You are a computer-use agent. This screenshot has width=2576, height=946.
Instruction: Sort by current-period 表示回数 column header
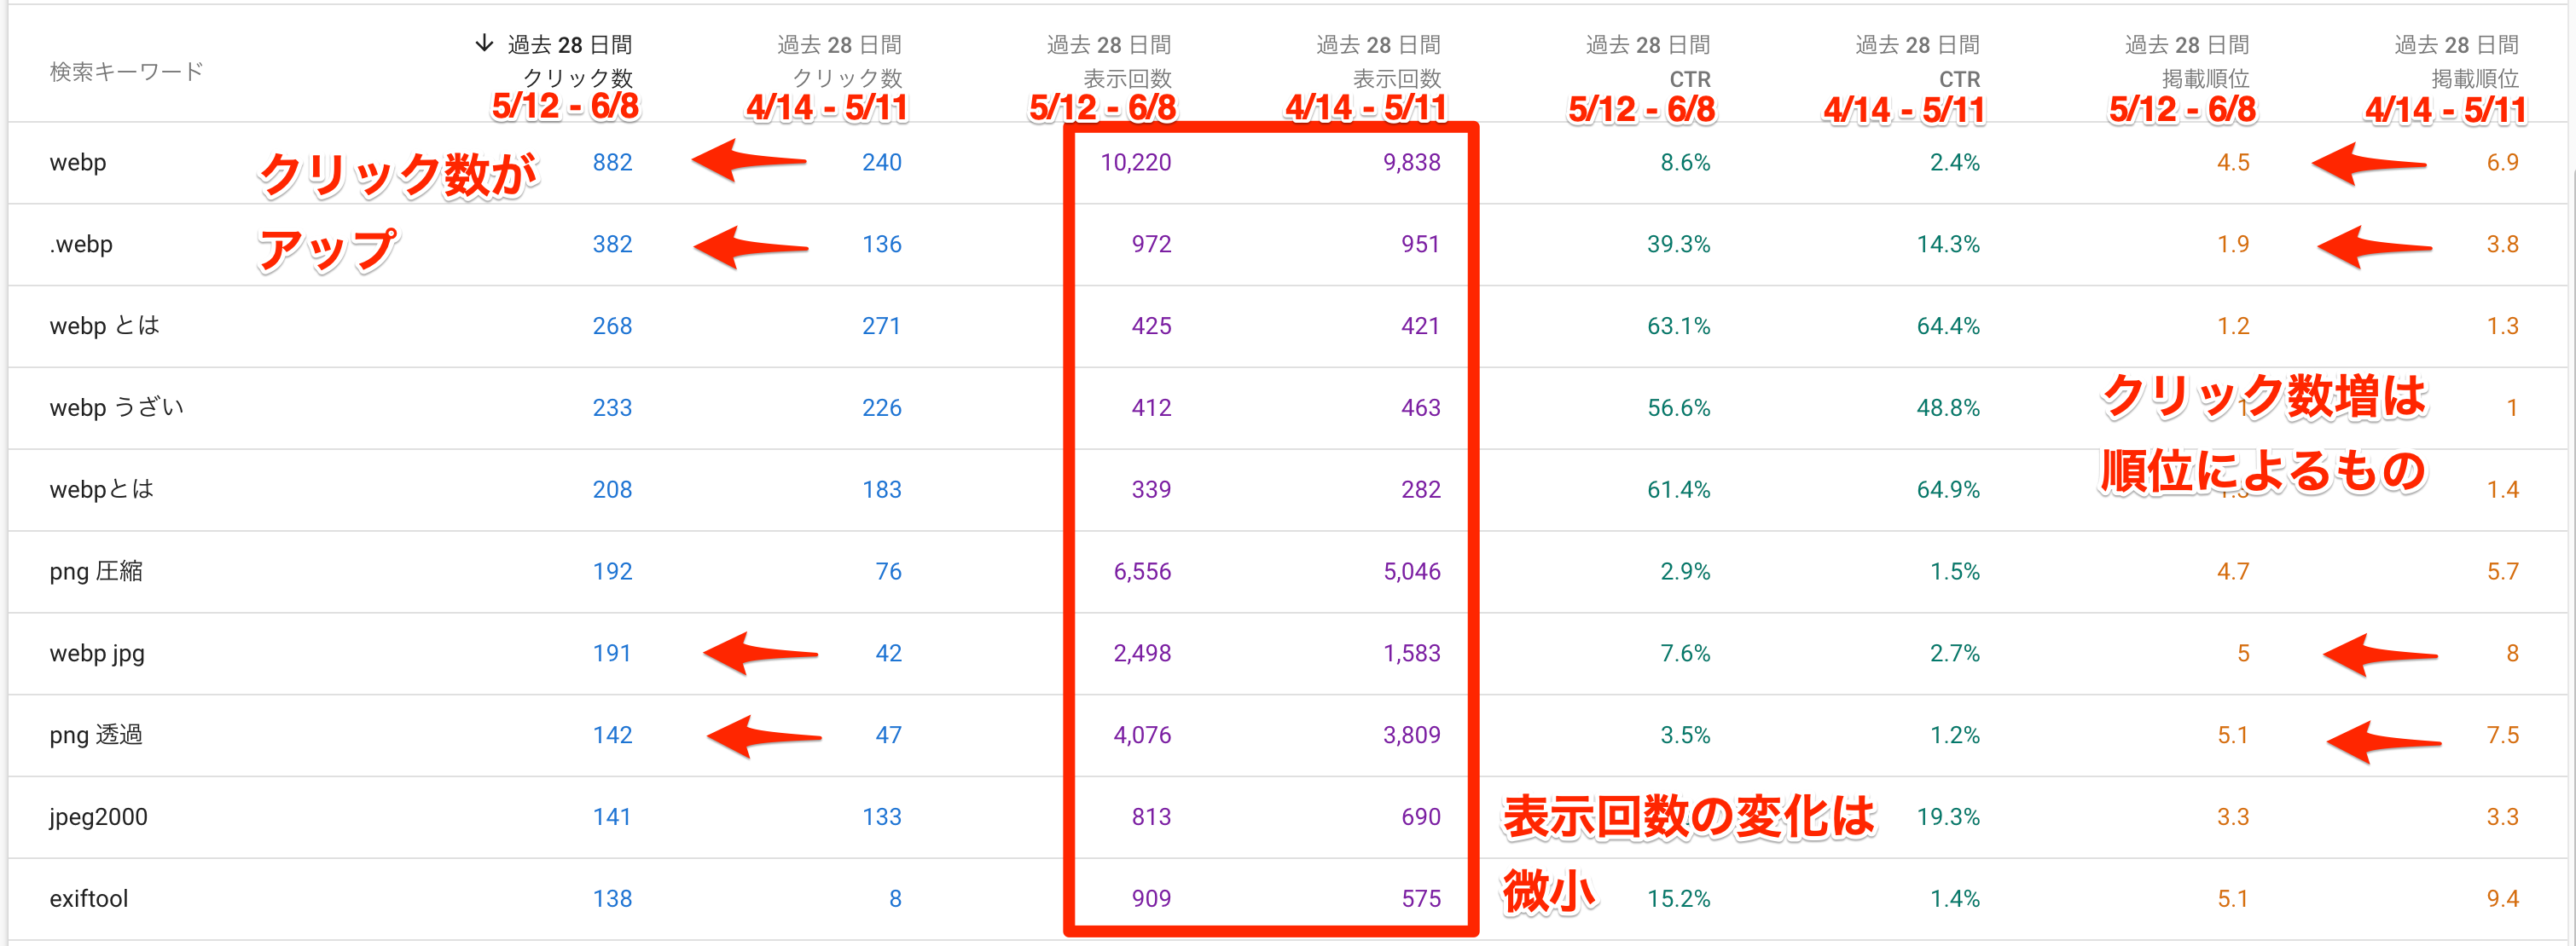[1108, 62]
